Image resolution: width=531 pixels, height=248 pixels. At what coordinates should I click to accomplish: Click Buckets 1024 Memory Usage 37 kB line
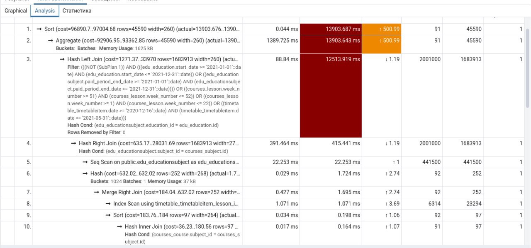pyautogui.click(x=143, y=181)
